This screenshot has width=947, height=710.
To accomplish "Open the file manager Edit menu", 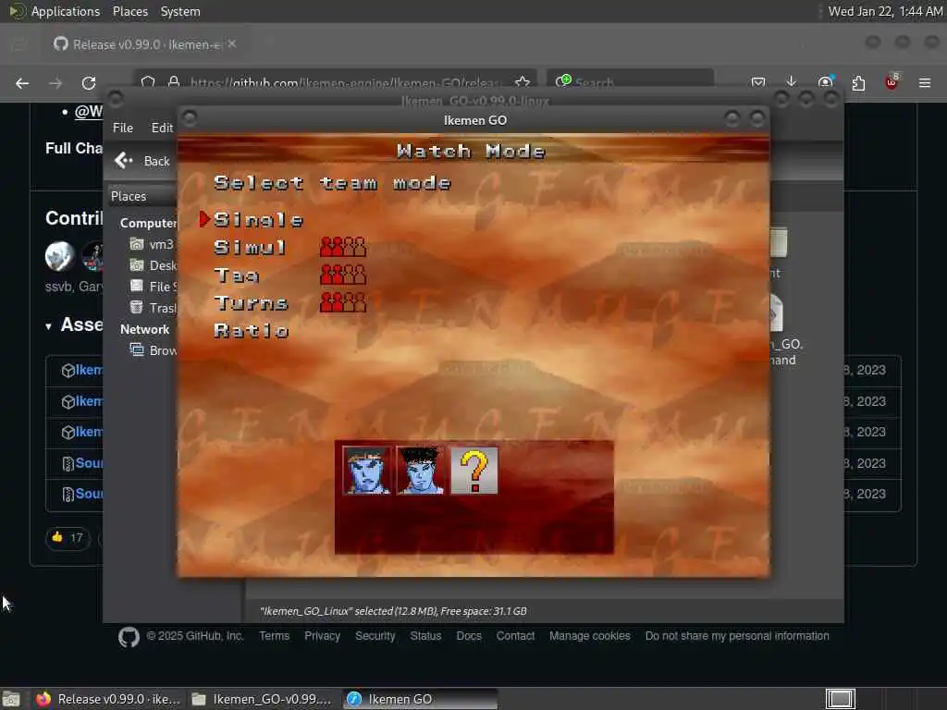I will click(162, 128).
